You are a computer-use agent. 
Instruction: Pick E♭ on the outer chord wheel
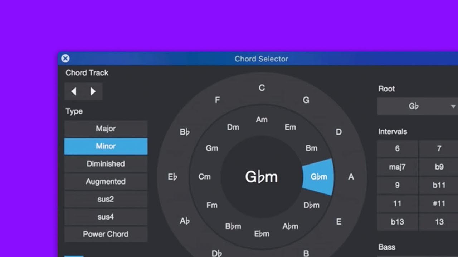[x=172, y=177]
